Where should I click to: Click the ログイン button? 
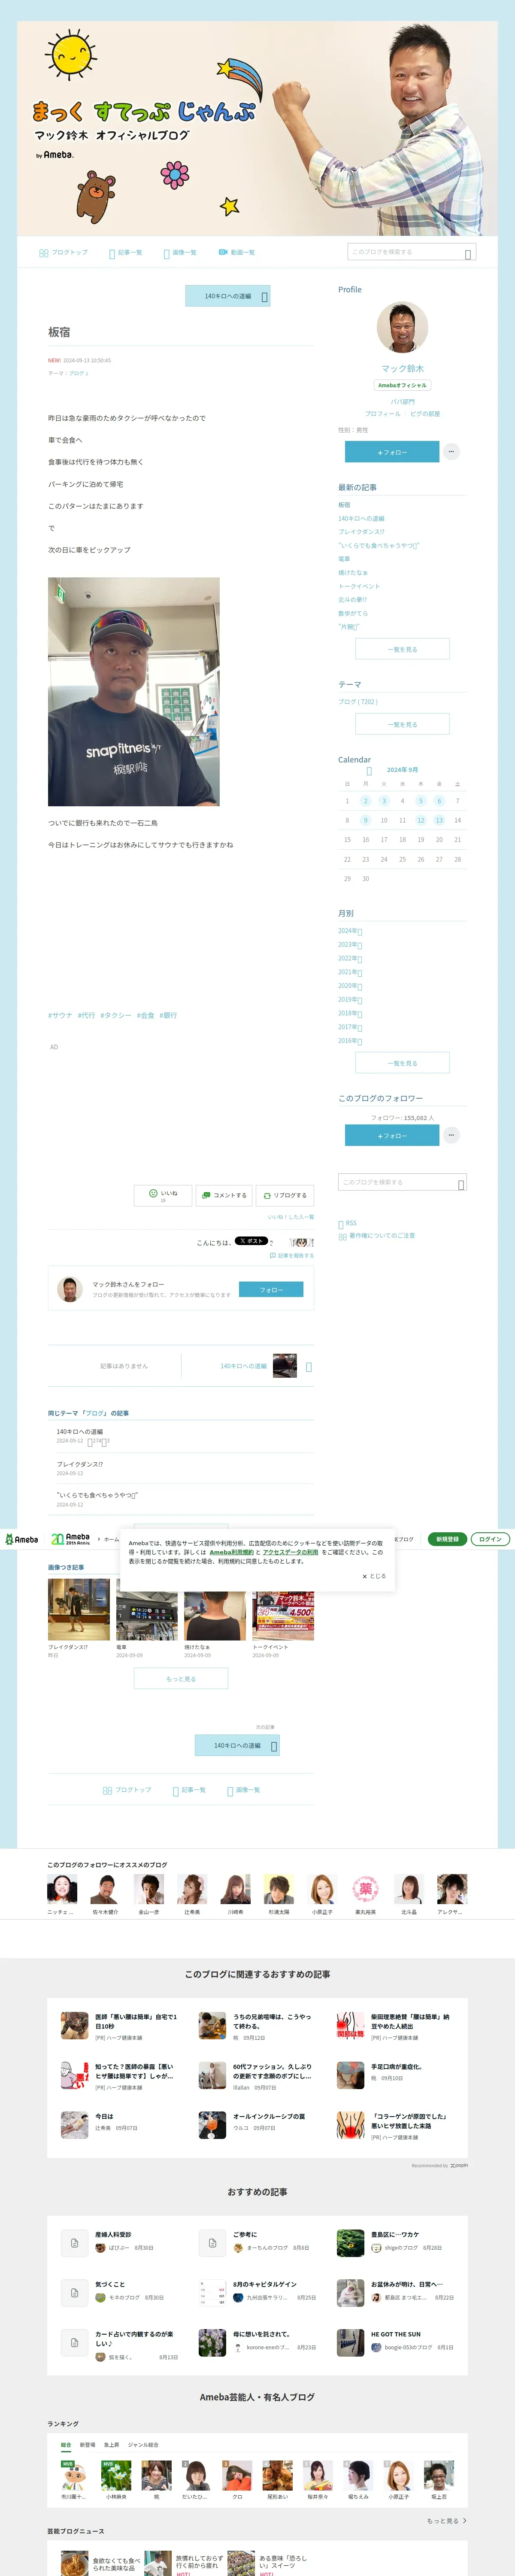click(490, 1539)
